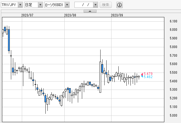The width and height of the screenshot is (181, 123).
Task: Click the 2023/08 date axis label
Action: click(x=70, y=15)
